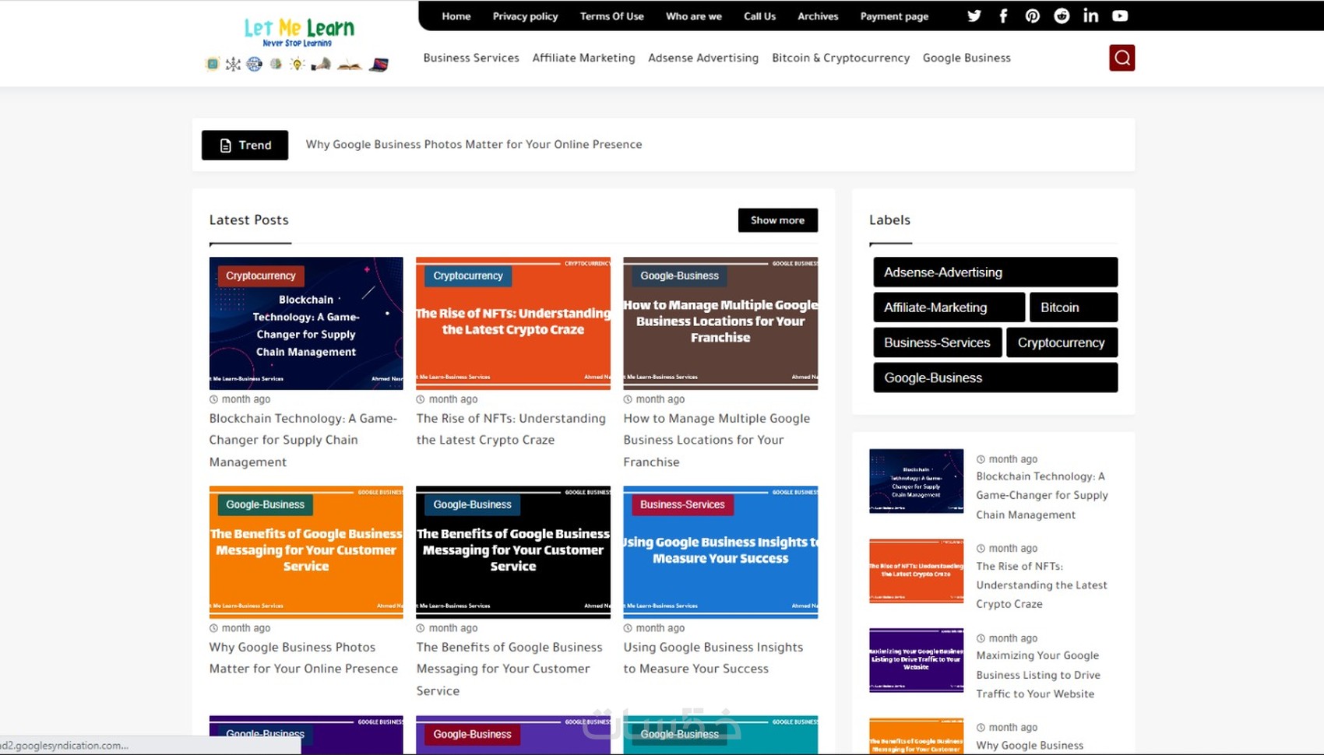
Task: Select the Google Business nav category
Action: [967, 58]
